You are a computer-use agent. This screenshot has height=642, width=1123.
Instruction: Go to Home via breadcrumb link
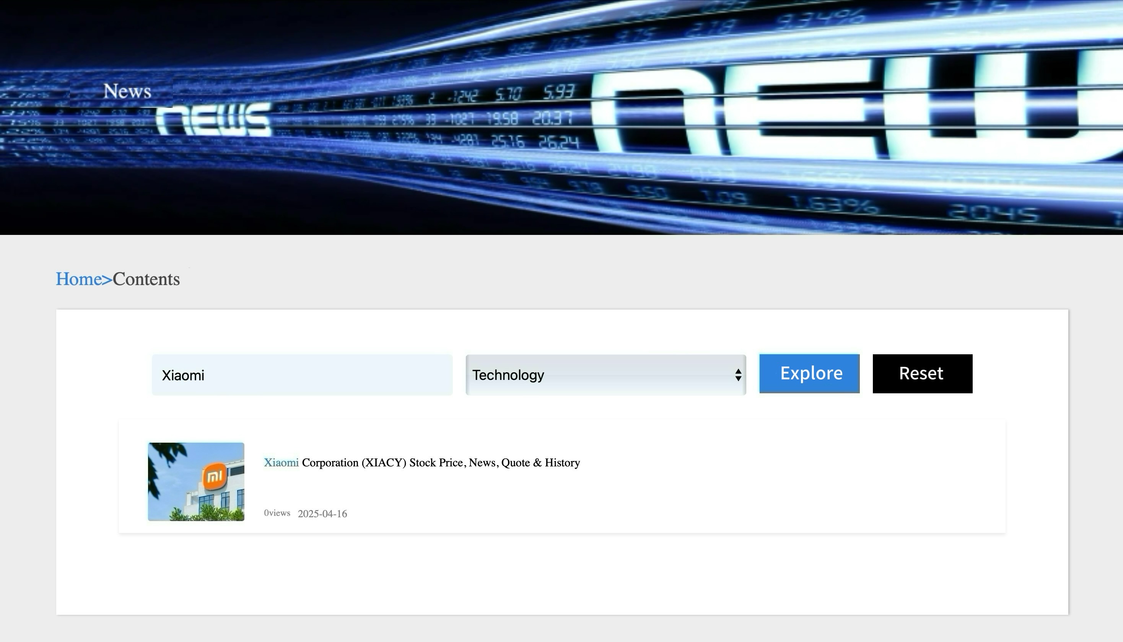click(79, 279)
